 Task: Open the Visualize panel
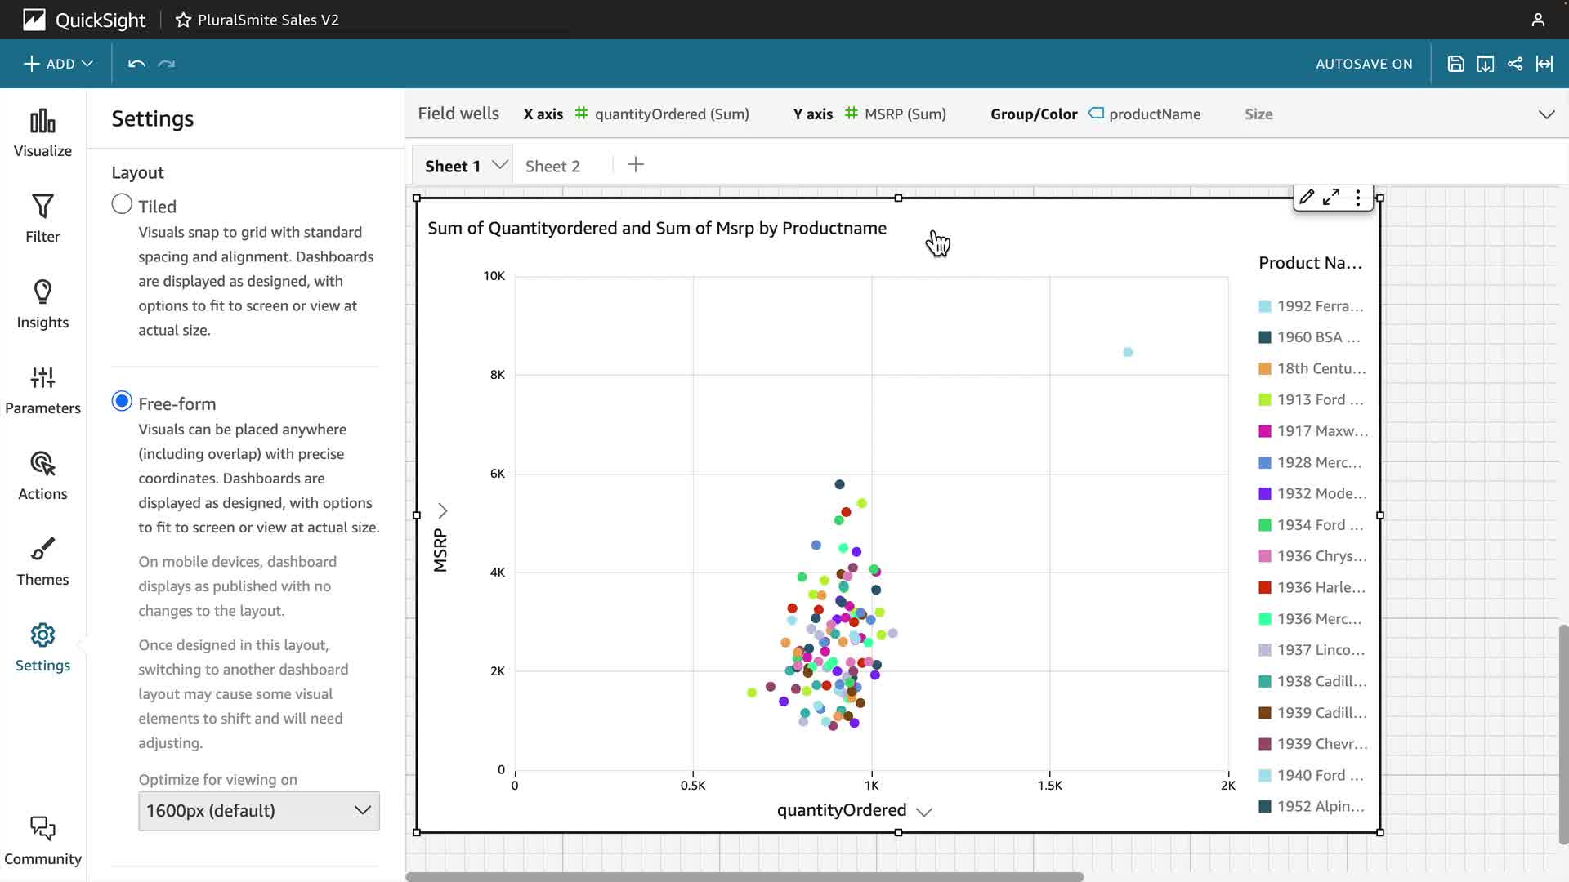42,133
